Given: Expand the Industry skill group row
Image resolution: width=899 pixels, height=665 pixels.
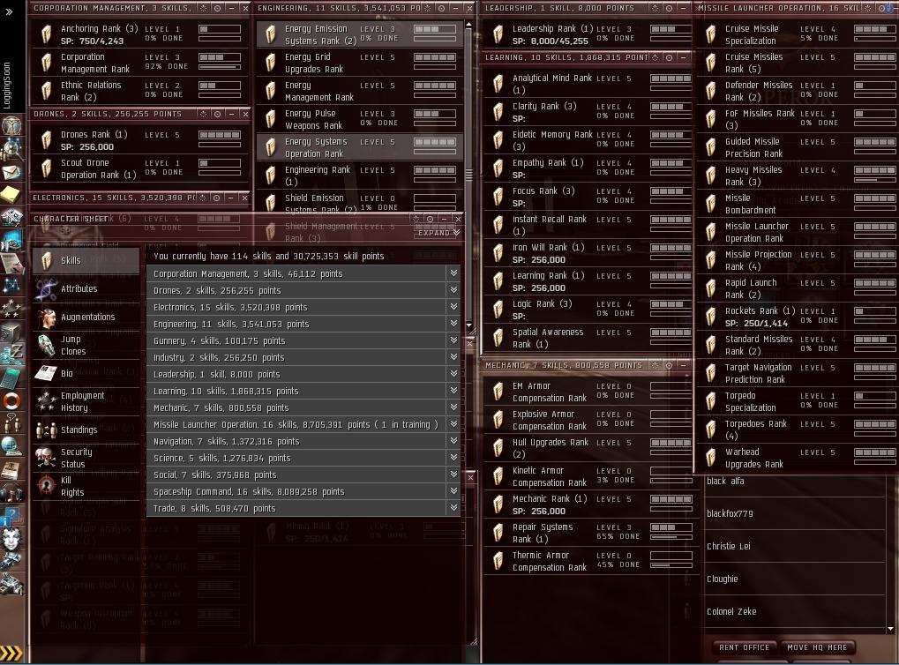Looking at the screenshot, I should click(x=453, y=357).
